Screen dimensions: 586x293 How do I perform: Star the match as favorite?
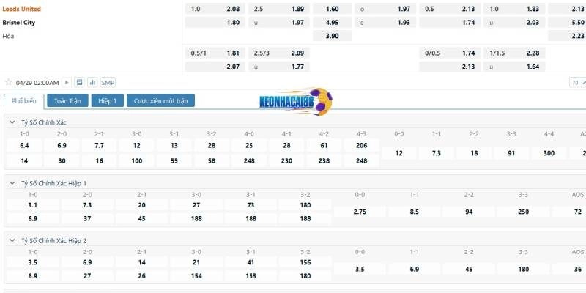[9, 83]
